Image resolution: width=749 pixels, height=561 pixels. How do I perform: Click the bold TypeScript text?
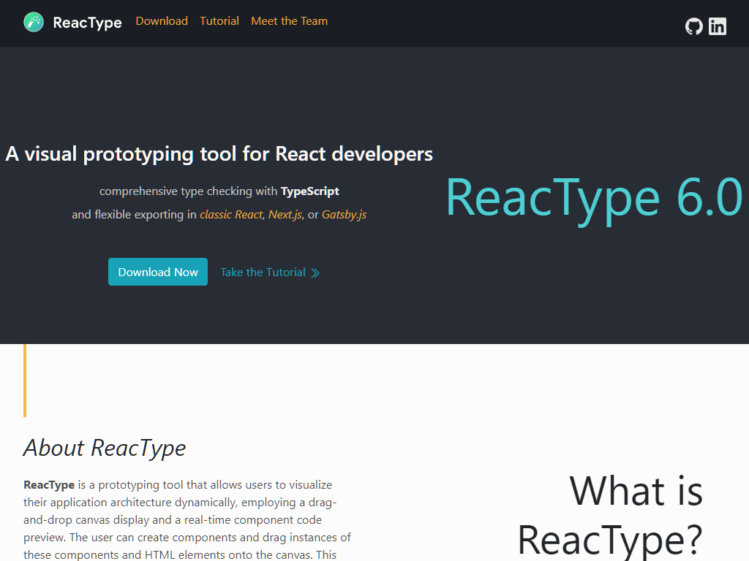click(309, 191)
